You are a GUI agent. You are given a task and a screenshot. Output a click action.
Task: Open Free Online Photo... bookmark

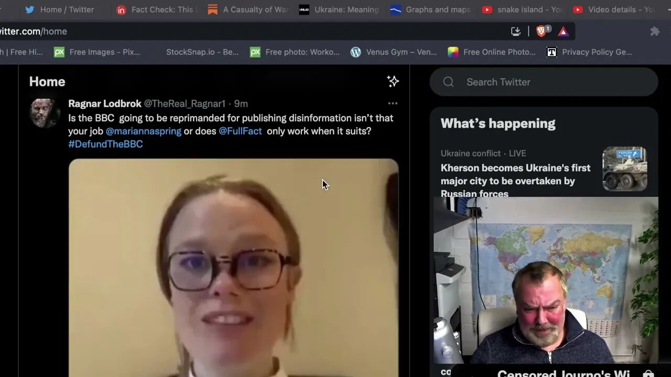[492, 52]
